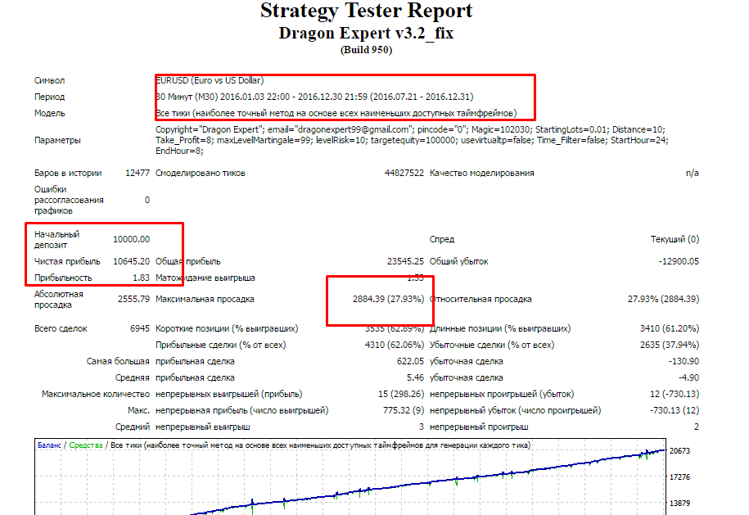Image resolution: width=749 pixels, height=515 pixels.
Task: Click Общий убыток label
Action: 459,261
